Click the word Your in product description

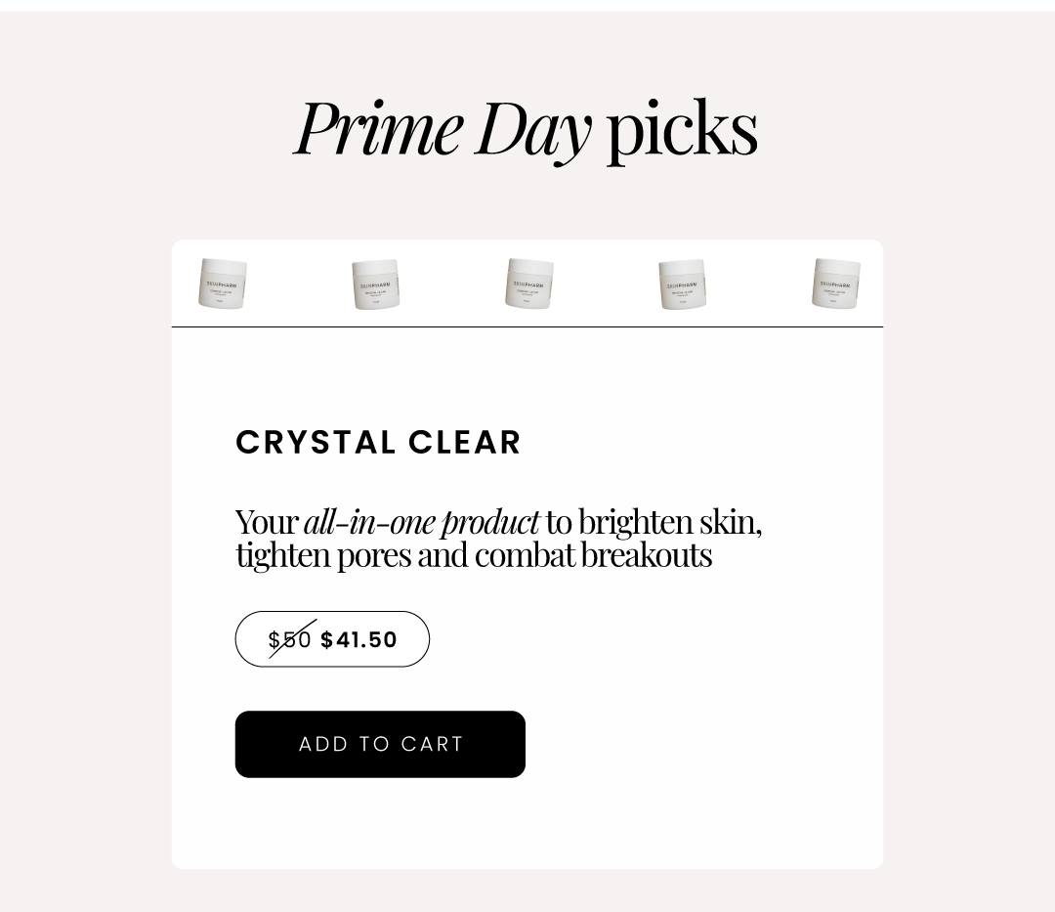pyautogui.click(x=267, y=522)
